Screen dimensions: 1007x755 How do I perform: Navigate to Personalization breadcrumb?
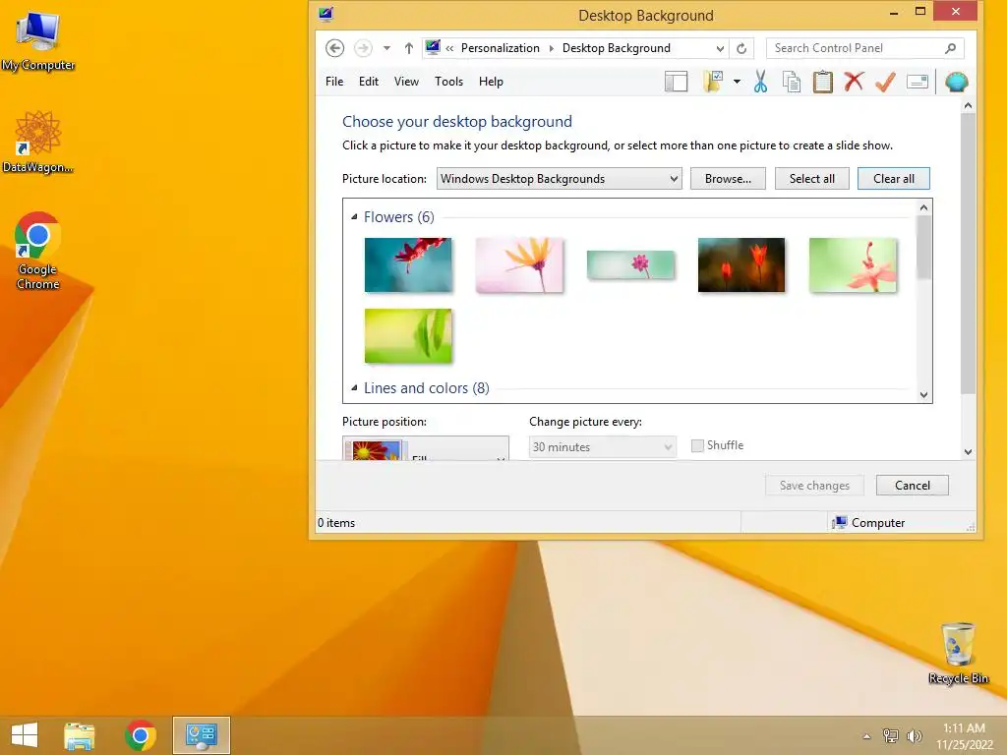click(x=501, y=48)
